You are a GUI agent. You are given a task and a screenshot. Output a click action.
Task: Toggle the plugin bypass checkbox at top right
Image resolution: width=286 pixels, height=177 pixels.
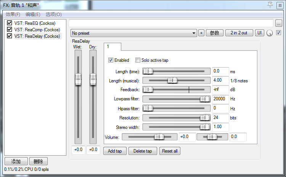278,33
